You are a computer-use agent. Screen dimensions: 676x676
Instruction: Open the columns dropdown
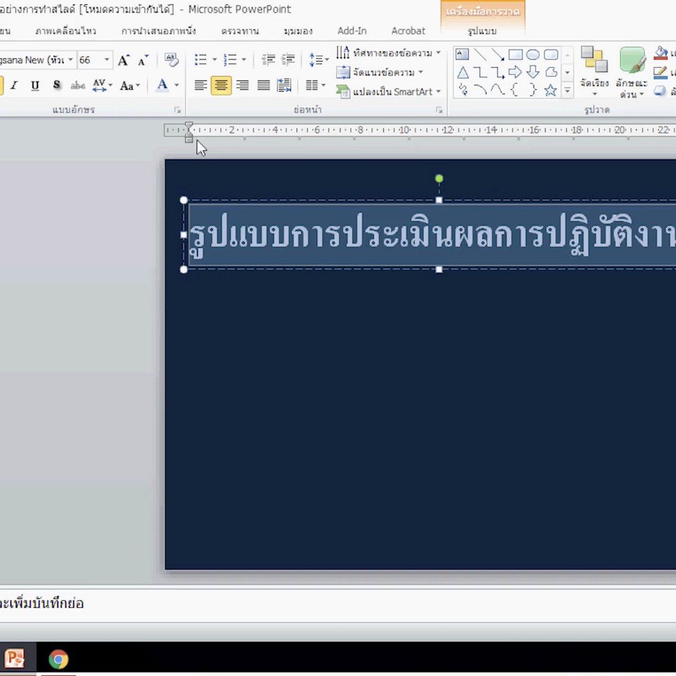(x=315, y=85)
